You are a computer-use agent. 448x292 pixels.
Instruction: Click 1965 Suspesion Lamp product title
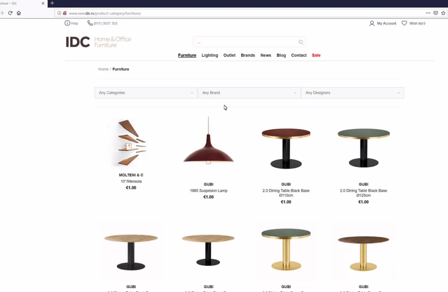pos(209,191)
